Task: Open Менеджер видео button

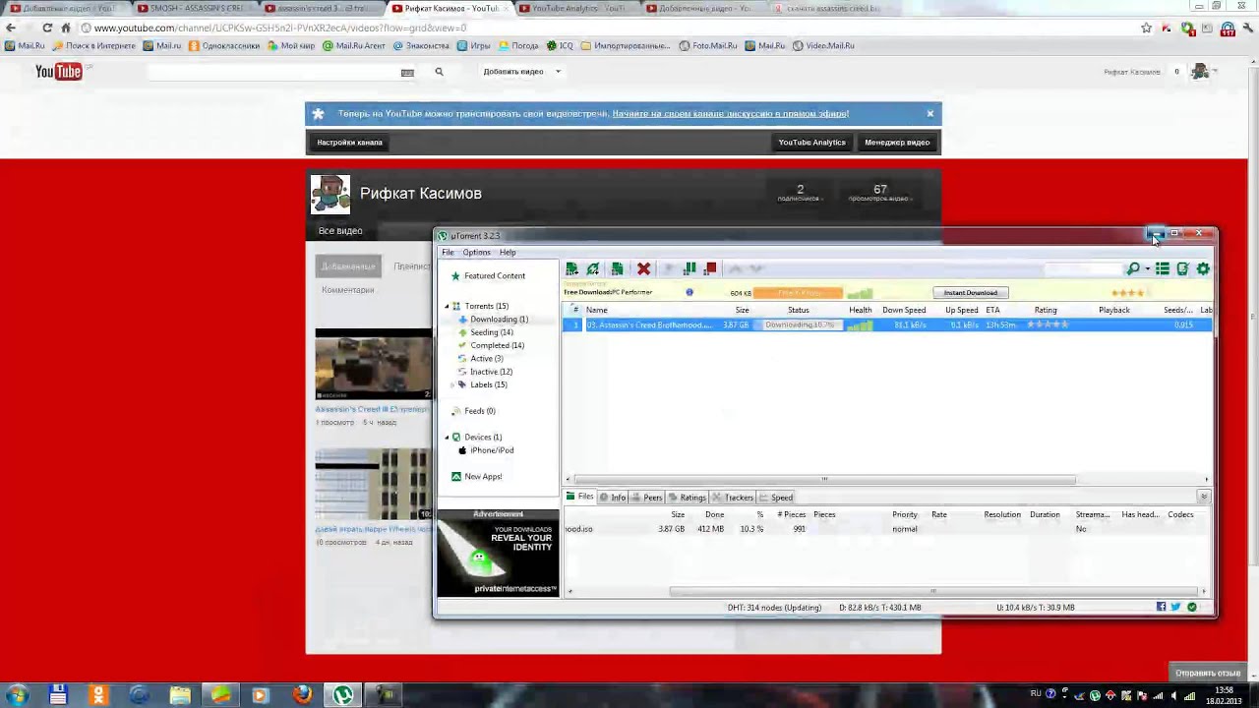Action: pos(897,143)
